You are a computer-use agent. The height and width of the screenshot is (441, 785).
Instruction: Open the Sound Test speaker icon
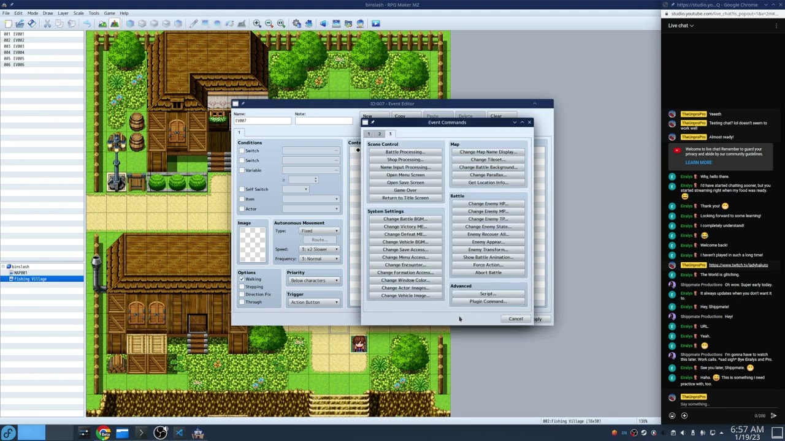coord(323,23)
